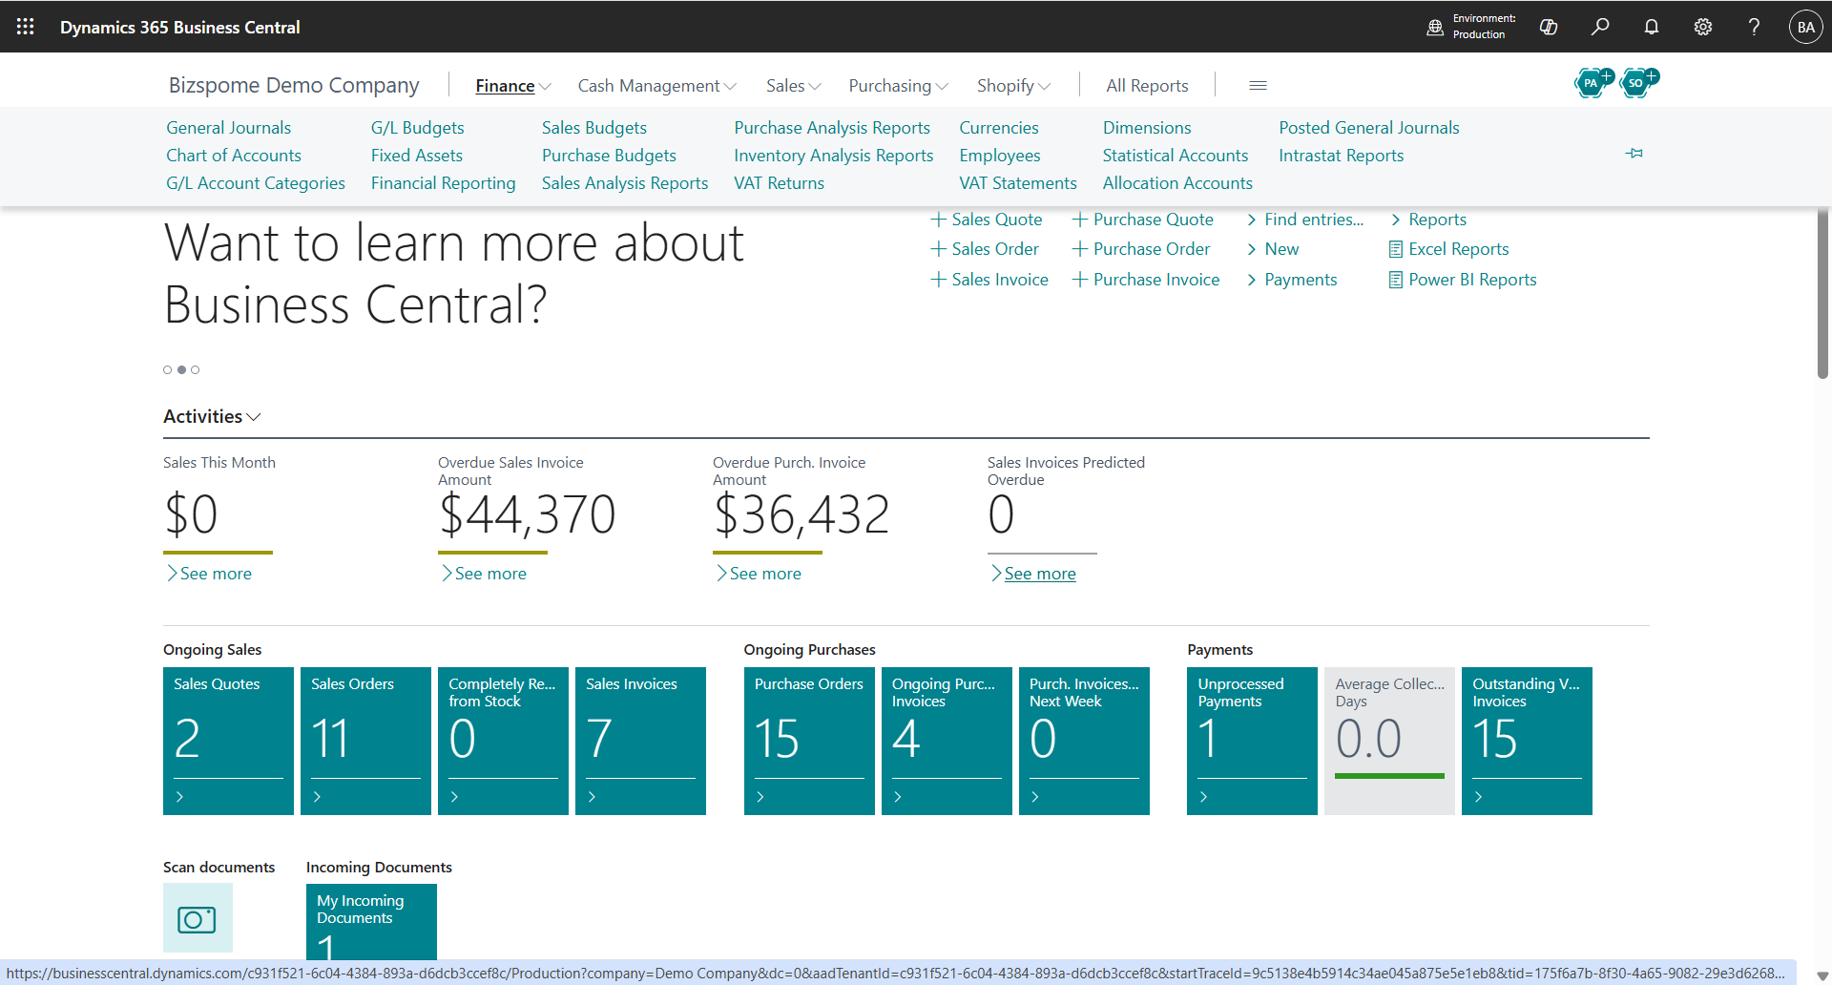Collapse the Activities section chevron
Screen dimensions: 1832x985
(x=254, y=417)
